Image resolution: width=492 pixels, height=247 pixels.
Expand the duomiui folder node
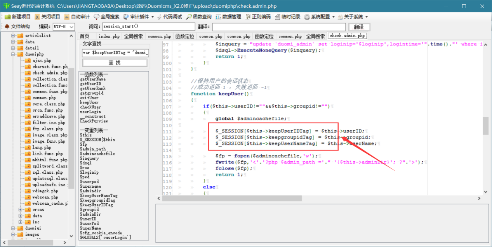point(13,228)
